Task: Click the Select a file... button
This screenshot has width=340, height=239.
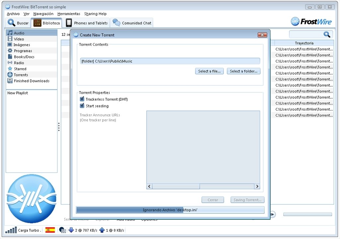Action: click(x=209, y=71)
